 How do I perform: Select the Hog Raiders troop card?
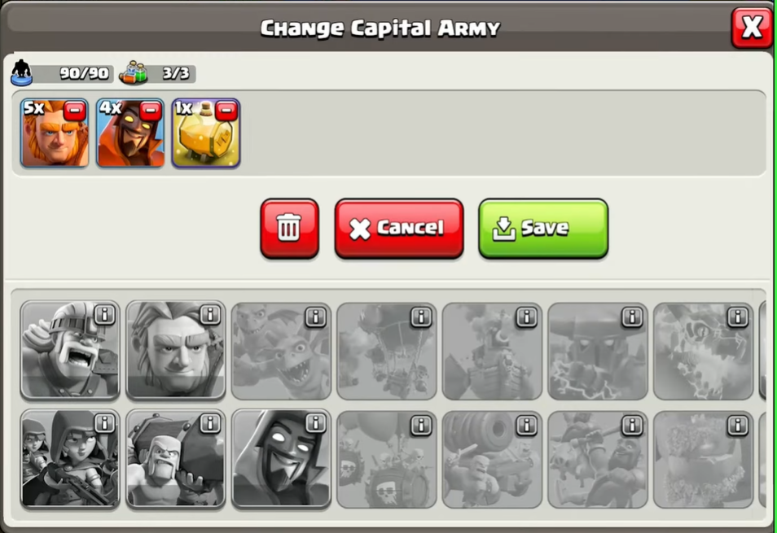598,460
